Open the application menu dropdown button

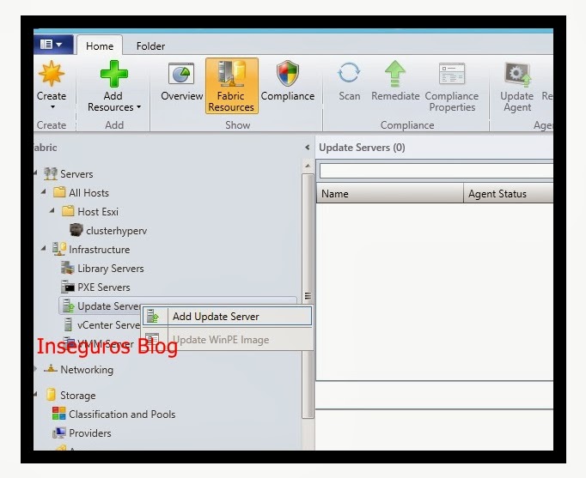pyautogui.click(x=51, y=44)
